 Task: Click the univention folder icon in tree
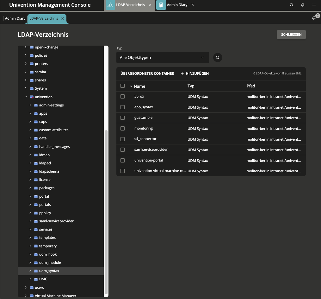(x=32, y=97)
